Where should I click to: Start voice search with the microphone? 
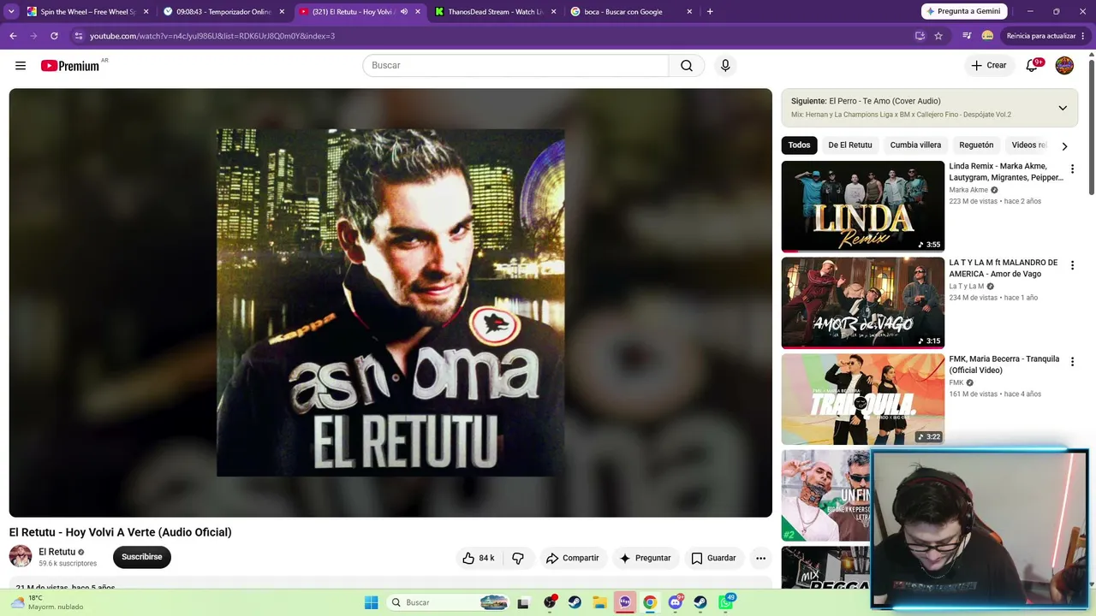pos(725,66)
